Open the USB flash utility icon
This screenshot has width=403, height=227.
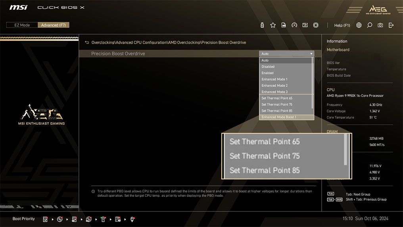pos(262,25)
